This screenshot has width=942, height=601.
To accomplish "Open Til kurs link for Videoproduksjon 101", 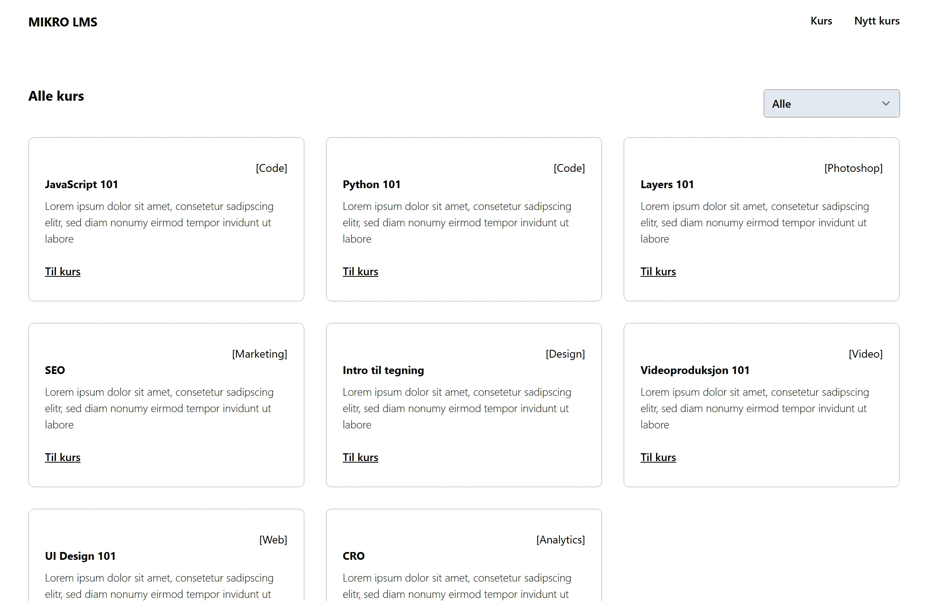I will 658,457.
